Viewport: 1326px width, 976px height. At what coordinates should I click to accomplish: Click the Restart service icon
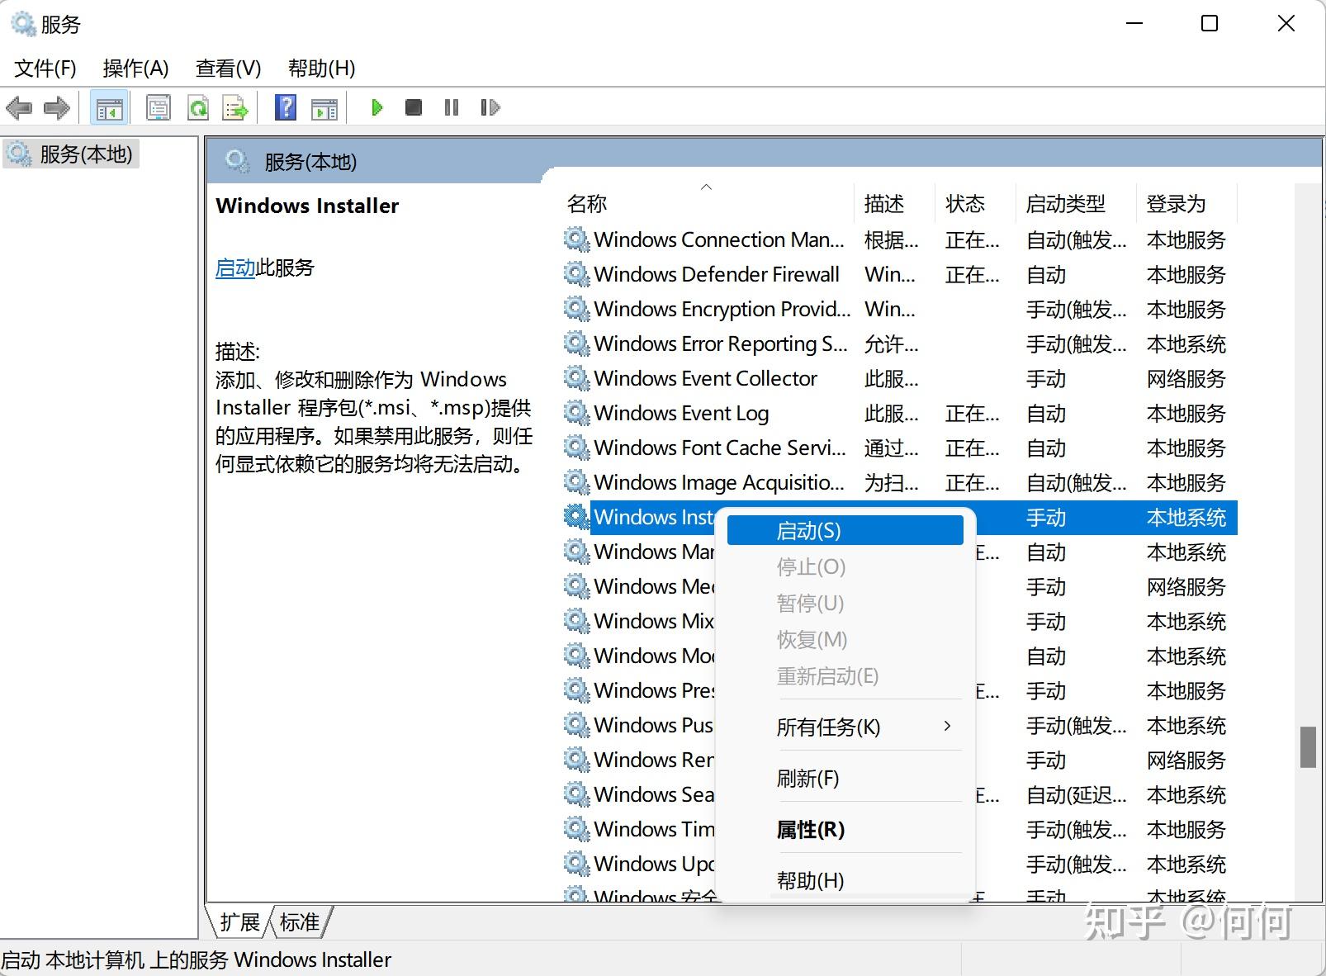tap(490, 107)
